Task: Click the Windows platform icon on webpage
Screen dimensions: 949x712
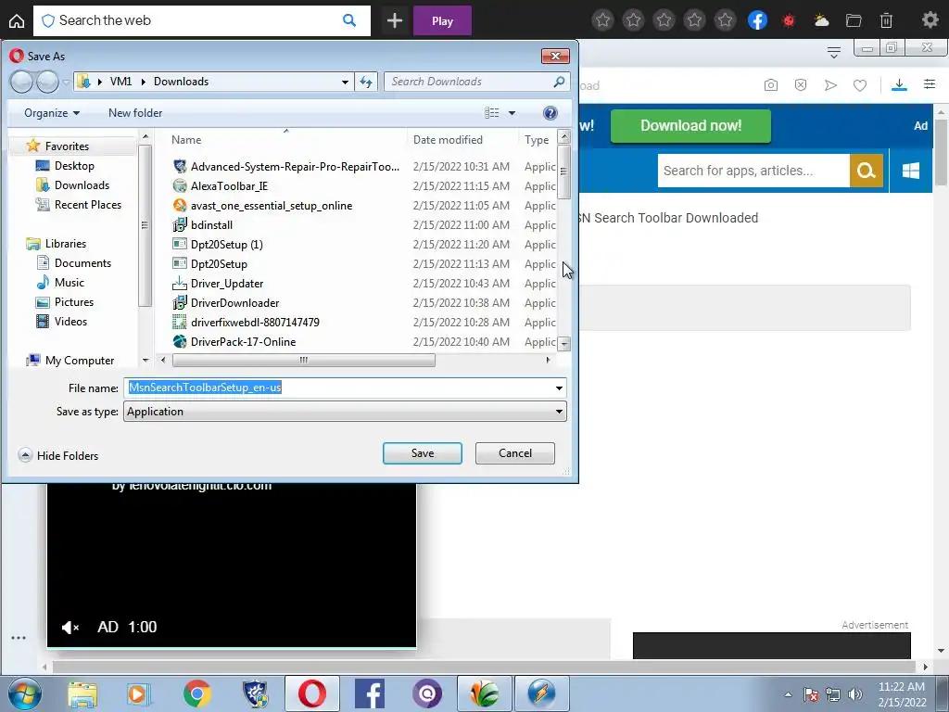Action: point(910,171)
